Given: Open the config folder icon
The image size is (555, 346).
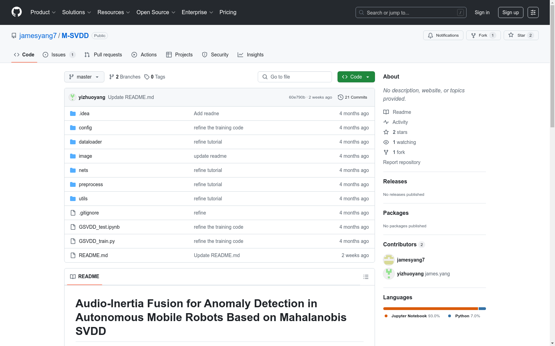Looking at the screenshot, I should click(x=73, y=128).
